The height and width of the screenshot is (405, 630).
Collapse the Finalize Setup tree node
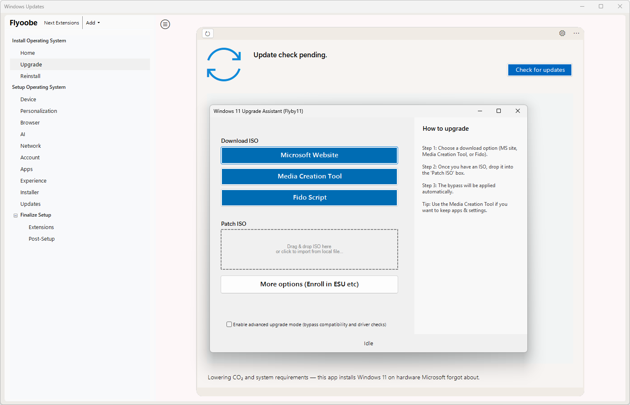(x=16, y=215)
